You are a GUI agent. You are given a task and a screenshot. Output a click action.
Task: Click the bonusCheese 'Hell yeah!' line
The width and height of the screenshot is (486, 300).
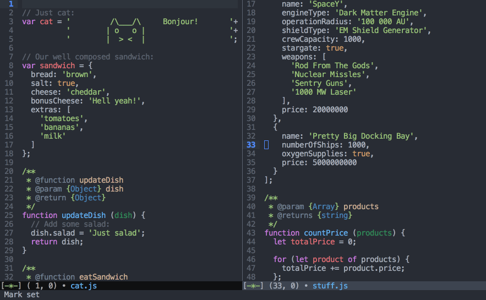[x=88, y=101]
